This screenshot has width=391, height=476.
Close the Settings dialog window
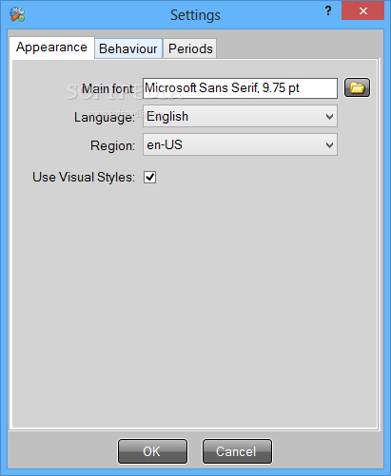(x=363, y=11)
